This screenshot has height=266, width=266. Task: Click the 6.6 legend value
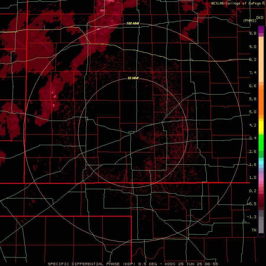click(x=253, y=86)
